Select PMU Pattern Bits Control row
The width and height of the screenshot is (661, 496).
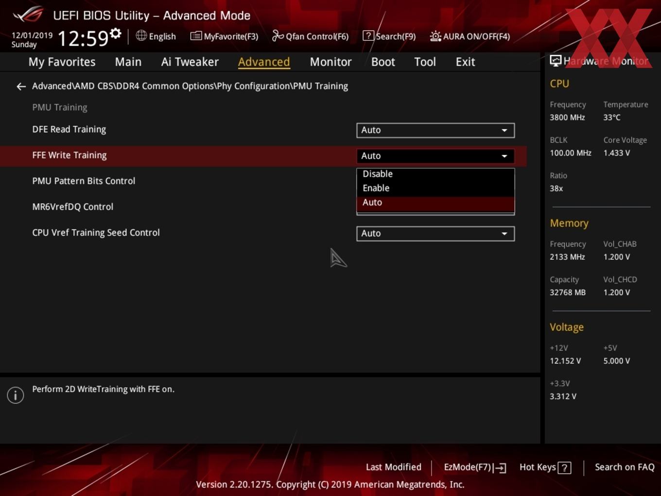click(262, 181)
